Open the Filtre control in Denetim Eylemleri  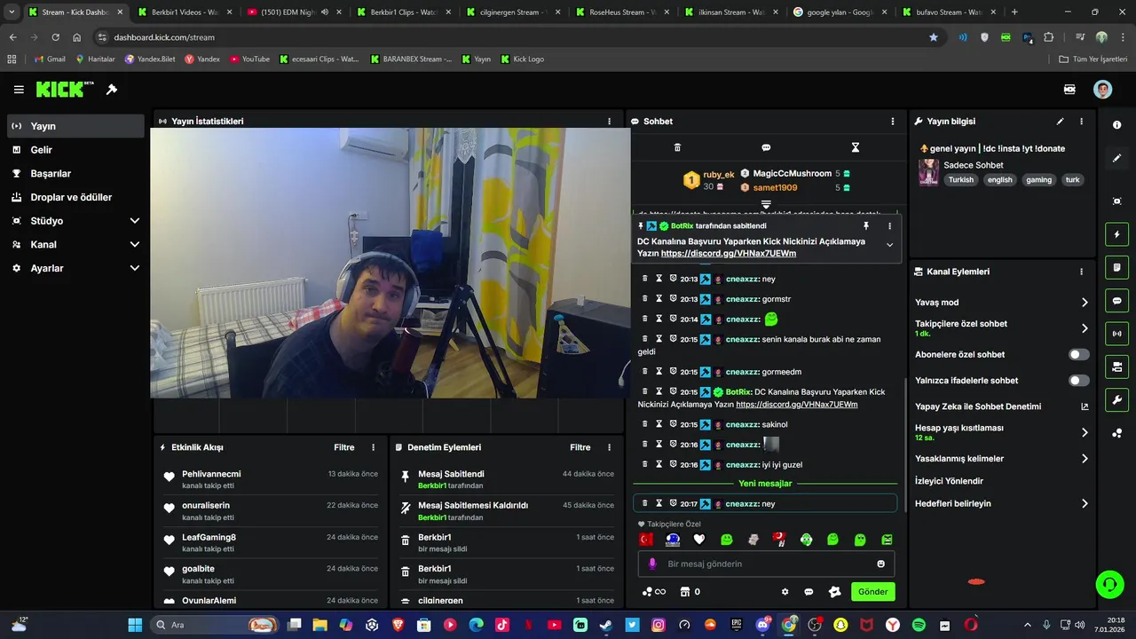[x=580, y=448]
